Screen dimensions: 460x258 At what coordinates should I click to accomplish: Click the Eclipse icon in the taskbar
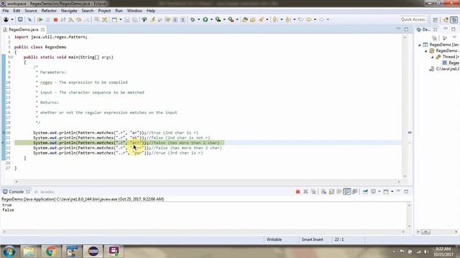(x=93, y=252)
